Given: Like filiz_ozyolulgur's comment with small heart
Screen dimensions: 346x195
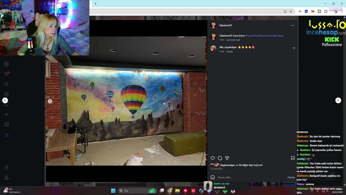Looking at the screenshot, I should [294, 48].
